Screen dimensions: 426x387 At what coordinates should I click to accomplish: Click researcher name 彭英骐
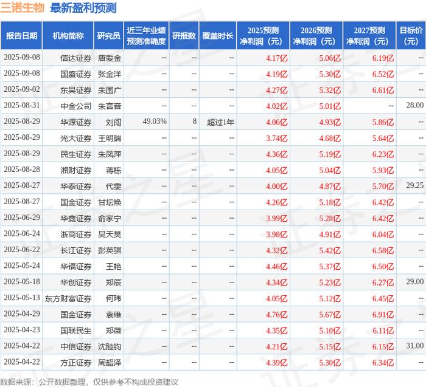pos(110,250)
